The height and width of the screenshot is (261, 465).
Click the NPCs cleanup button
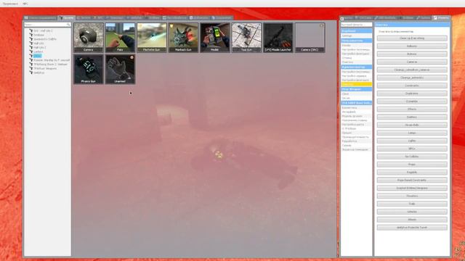[412, 149]
